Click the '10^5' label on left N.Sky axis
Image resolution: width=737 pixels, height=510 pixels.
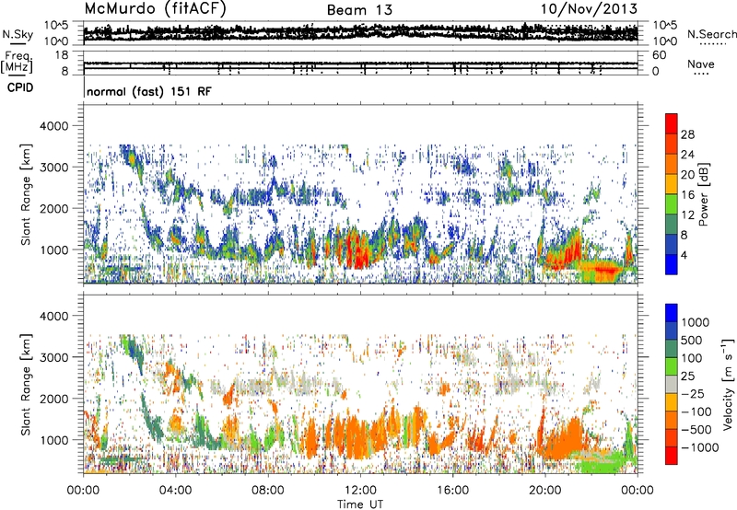(56, 25)
